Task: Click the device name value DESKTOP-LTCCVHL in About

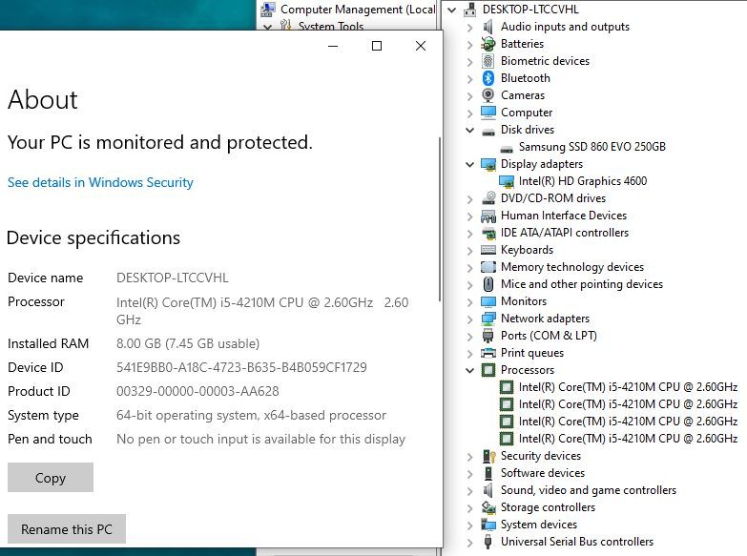Action: point(173,278)
